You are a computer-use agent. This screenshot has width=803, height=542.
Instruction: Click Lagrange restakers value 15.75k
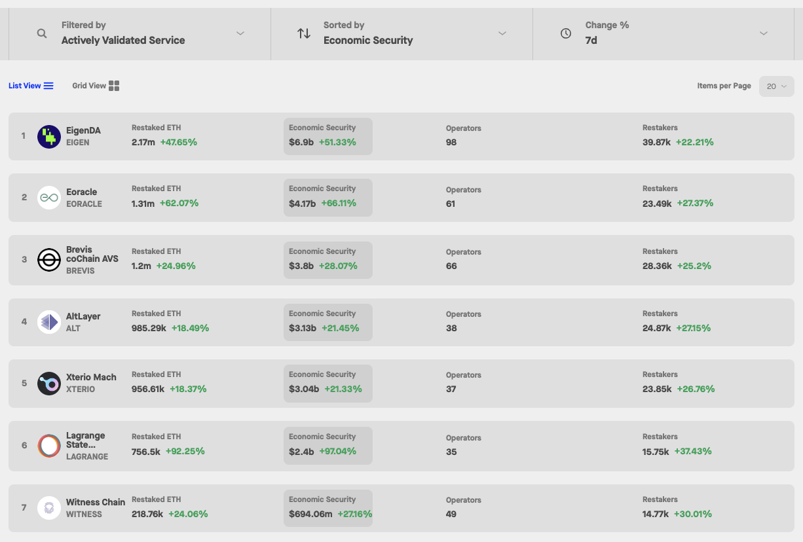[656, 451]
